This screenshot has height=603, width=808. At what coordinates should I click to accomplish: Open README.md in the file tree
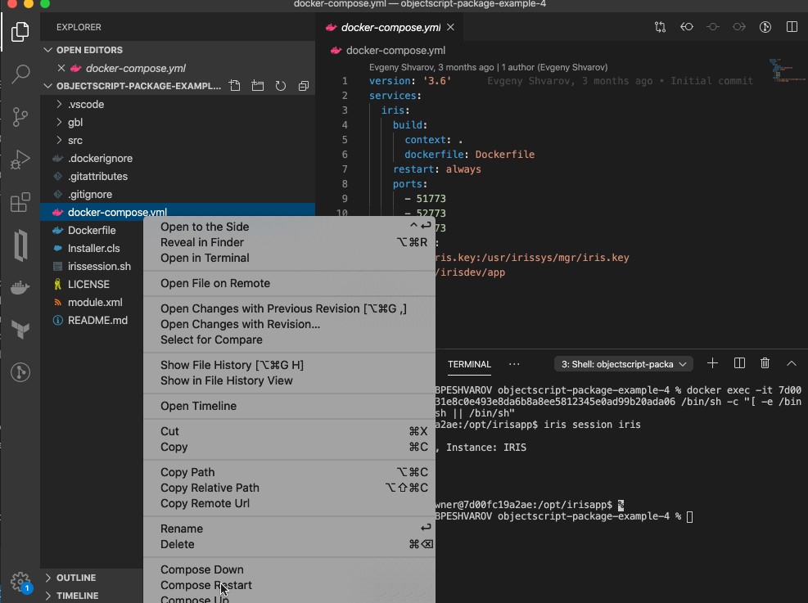tap(97, 320)
